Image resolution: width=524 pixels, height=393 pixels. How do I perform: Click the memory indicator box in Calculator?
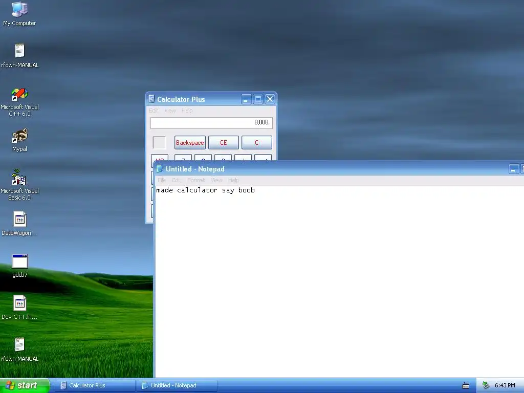click(159, 143)
